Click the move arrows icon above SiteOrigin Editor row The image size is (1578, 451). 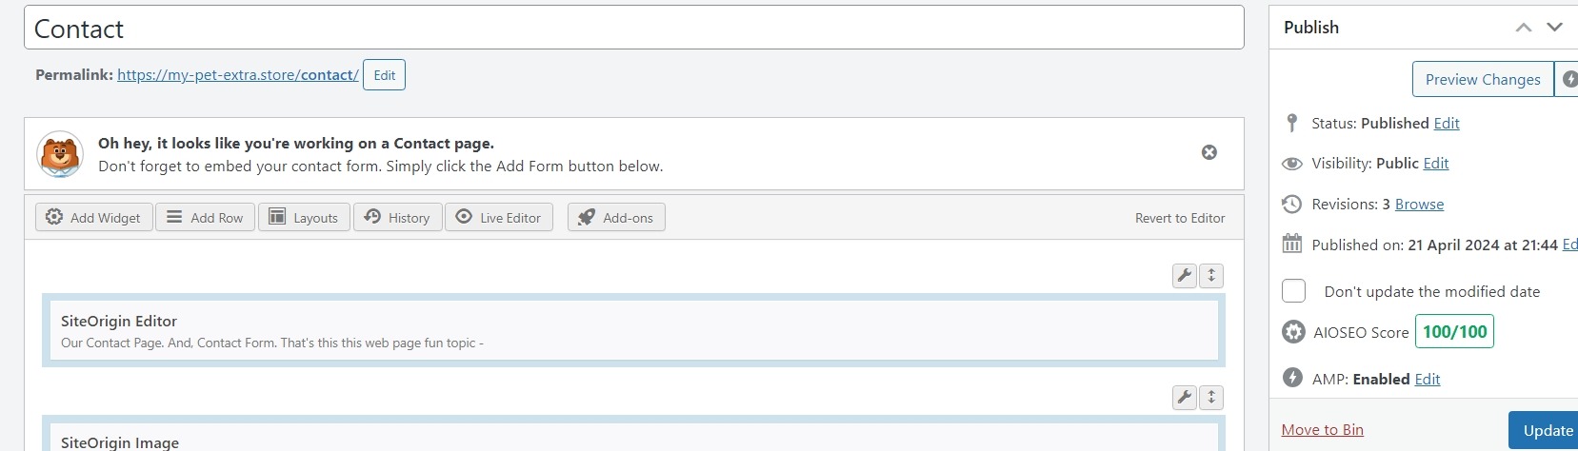coord(1211,276)
